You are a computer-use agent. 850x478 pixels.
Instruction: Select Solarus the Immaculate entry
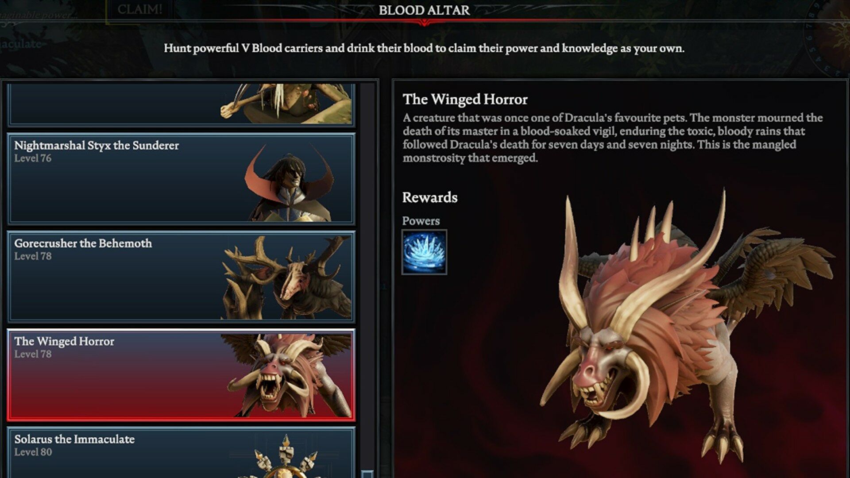pyautogui.click(x=181, y=452)
